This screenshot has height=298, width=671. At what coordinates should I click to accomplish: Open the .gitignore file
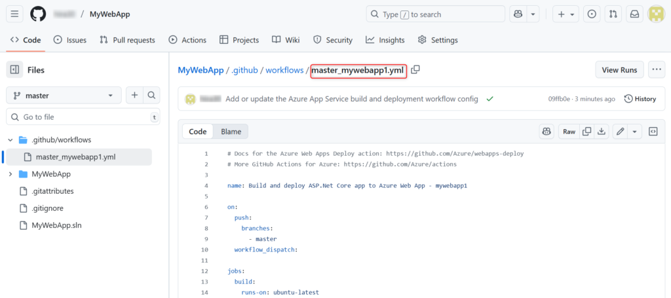click(x=47, y=208)
